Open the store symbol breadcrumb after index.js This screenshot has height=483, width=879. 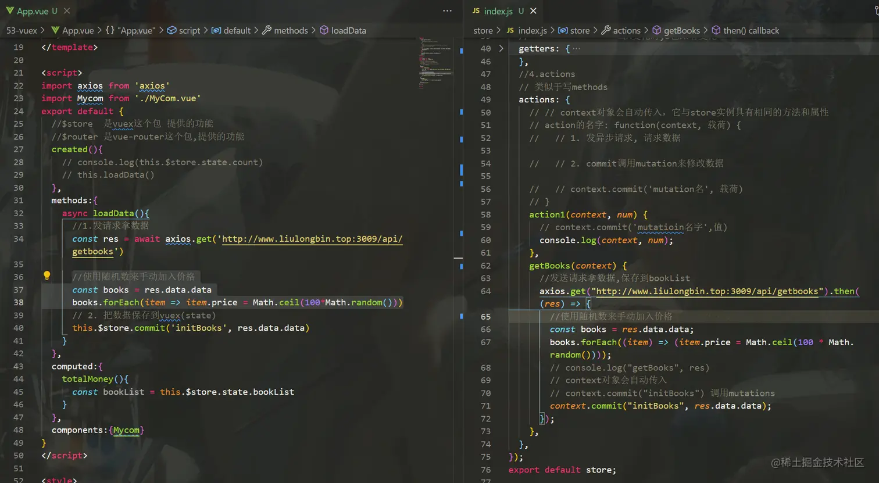[574, 30]
